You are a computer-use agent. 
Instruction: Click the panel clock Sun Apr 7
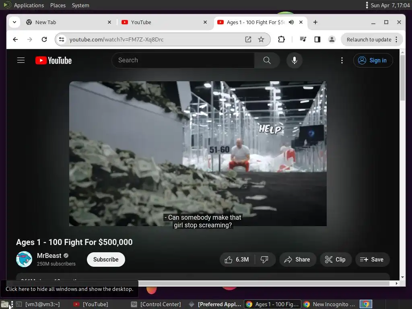[390, 5]
